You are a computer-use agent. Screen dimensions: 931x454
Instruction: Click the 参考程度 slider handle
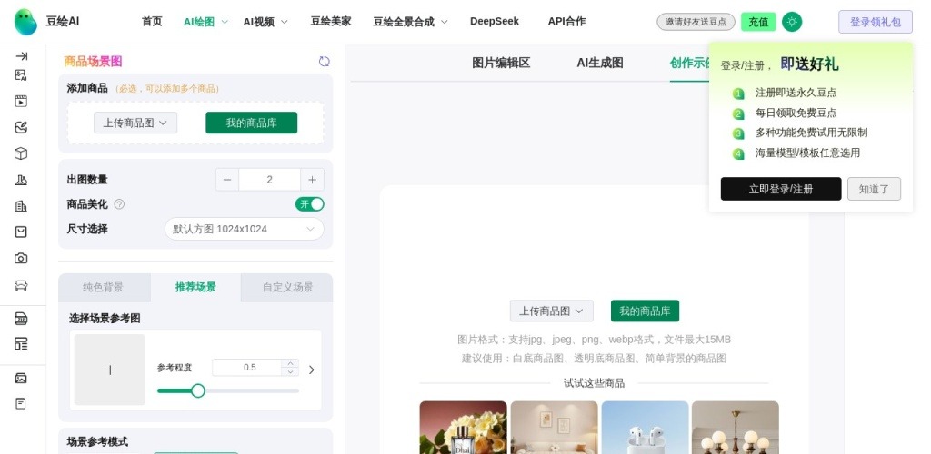click(198, 390)
